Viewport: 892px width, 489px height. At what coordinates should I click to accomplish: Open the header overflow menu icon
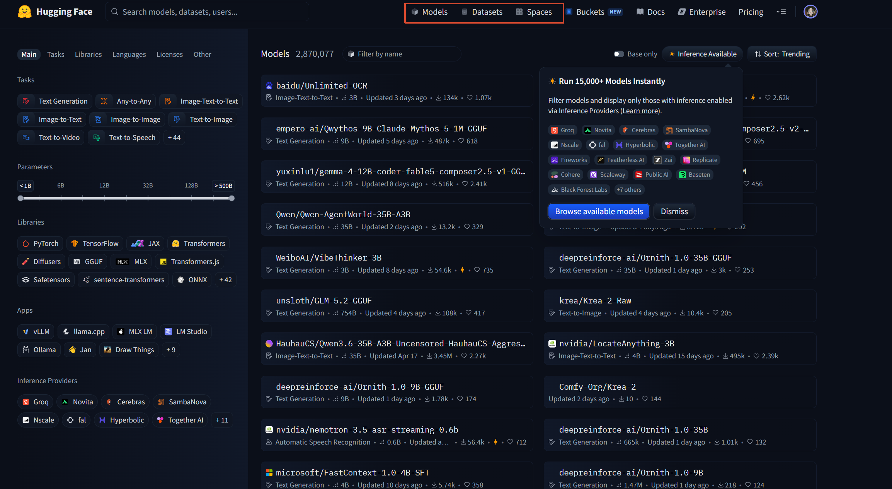tap(781, 12)
